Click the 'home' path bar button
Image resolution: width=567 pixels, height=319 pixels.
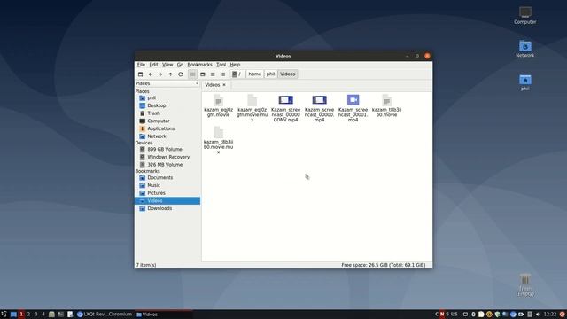[254, 74]
